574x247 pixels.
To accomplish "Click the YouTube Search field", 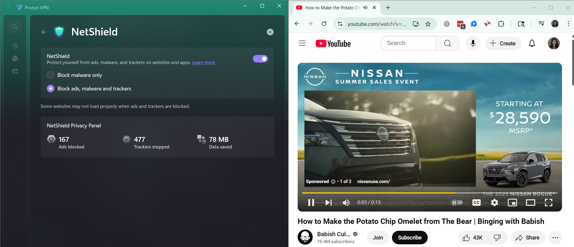I will point(408,43).
